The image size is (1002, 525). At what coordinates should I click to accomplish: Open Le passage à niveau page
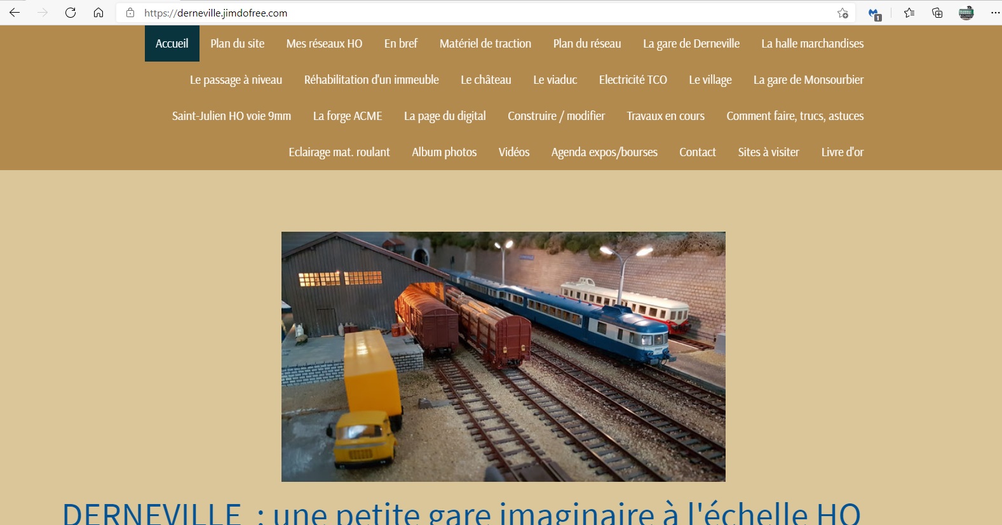236,79
